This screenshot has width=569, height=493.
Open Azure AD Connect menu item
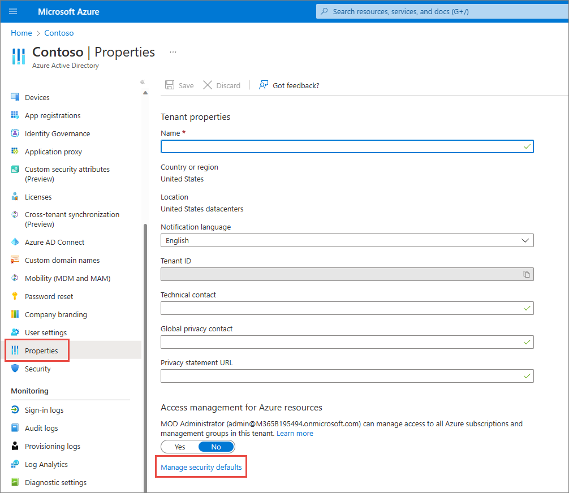pos(54,242)
